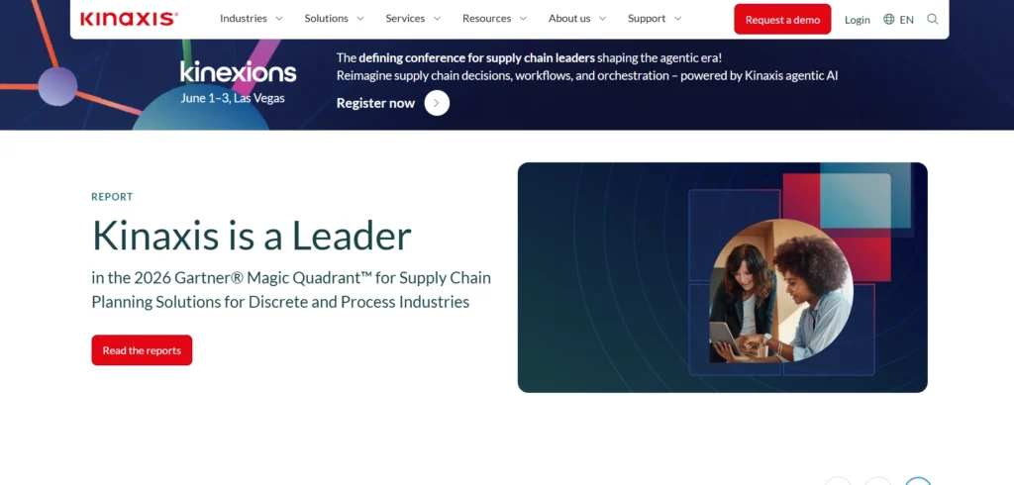Open the About us menu
The width and height of the screenshot is (1014, 485).
(x=577, y=19)
